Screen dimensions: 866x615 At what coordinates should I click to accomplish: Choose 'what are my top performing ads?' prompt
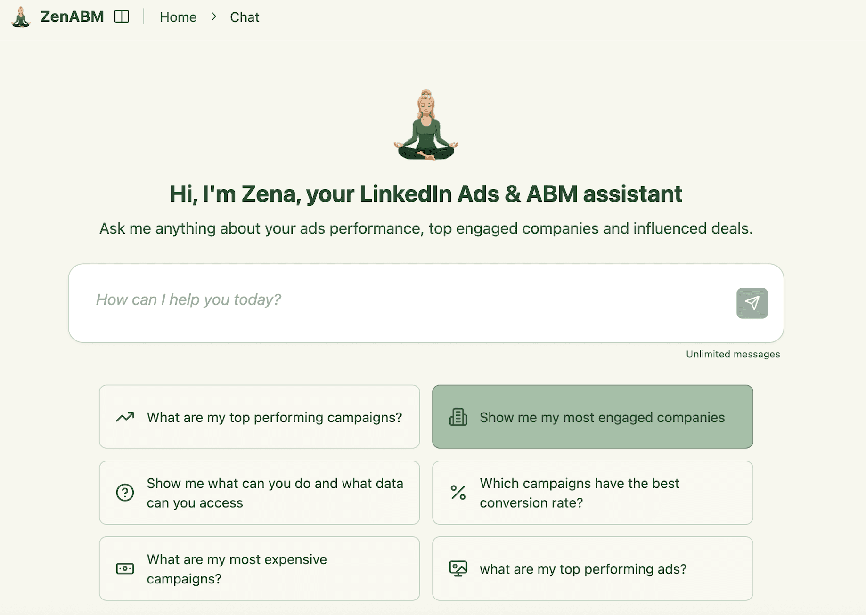[x=592, y=568]
